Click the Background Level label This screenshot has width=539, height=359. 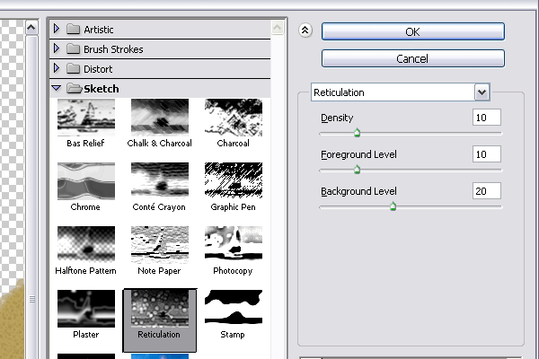click(358, 191)
